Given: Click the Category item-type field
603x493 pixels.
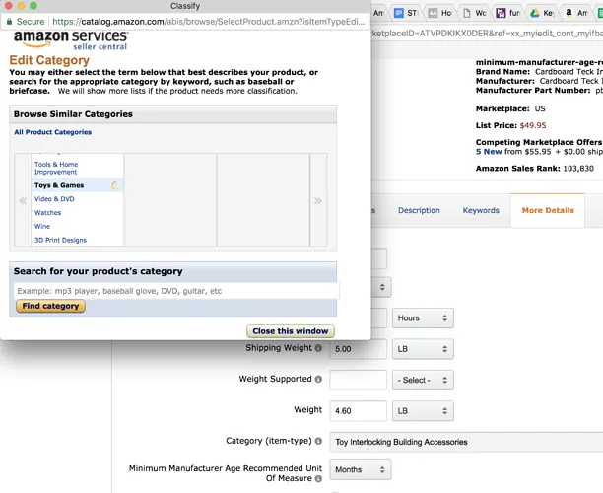Looking at the screenshot, I should tap(466, 442).
